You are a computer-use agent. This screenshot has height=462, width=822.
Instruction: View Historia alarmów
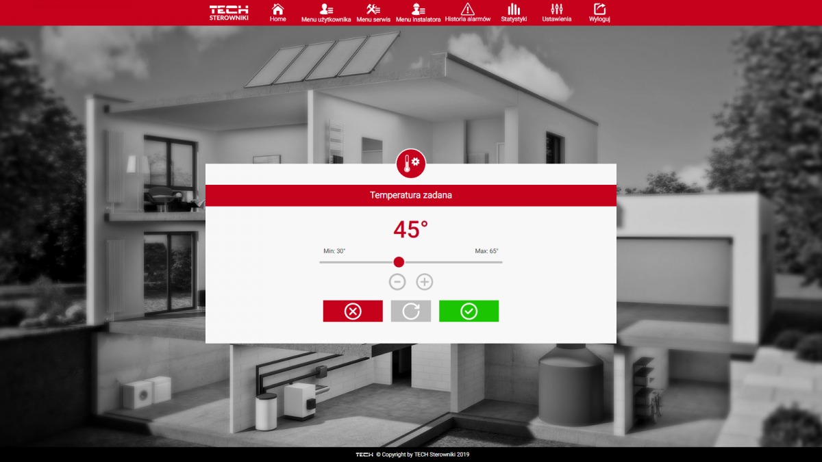[468, 12]
